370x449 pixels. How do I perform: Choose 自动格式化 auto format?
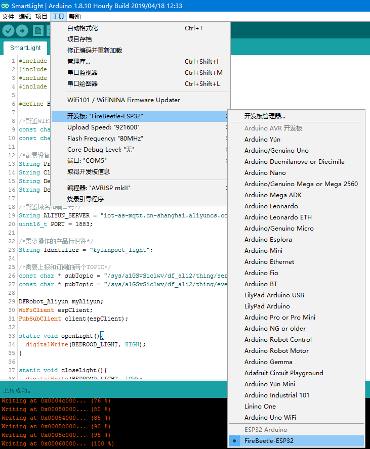click(x=140, y=28)
